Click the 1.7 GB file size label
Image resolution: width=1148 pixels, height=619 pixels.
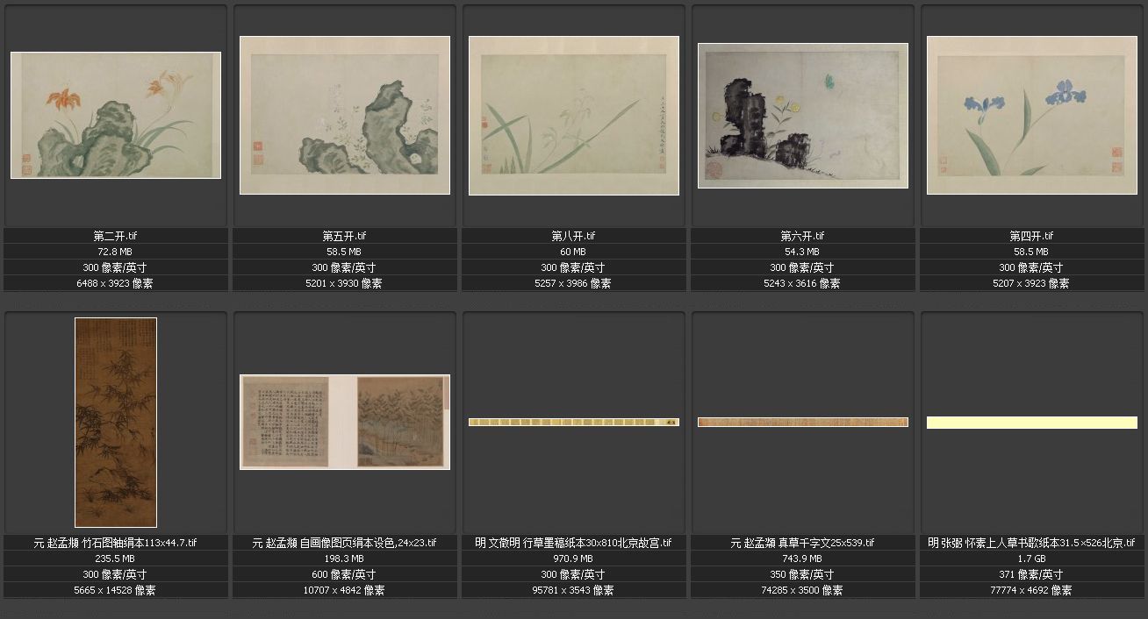(1032, 559)
